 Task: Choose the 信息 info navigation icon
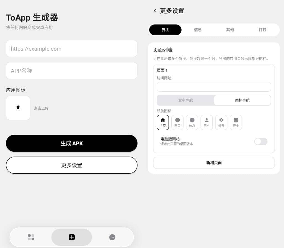point(192,122)
